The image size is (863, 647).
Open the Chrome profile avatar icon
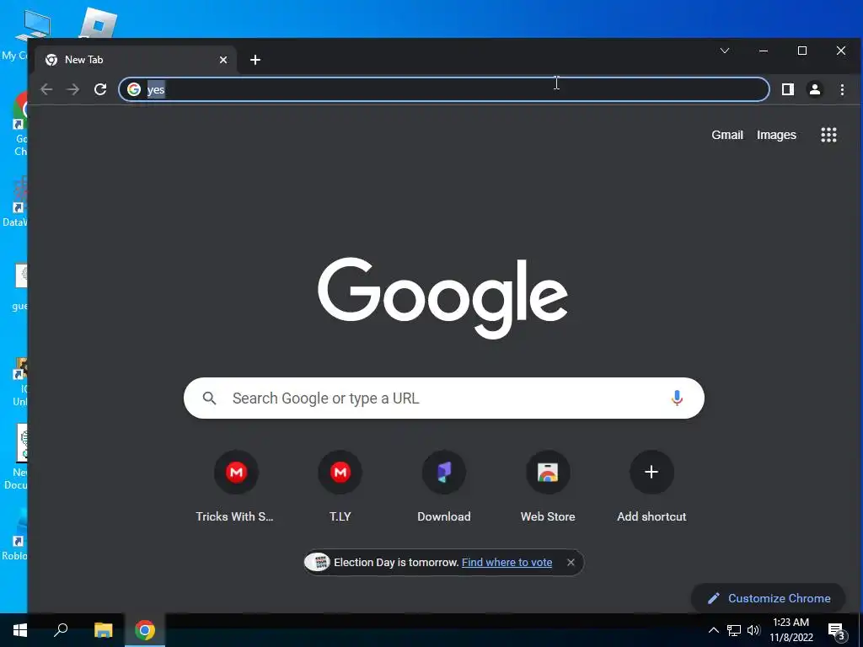(x=815, y=89)
